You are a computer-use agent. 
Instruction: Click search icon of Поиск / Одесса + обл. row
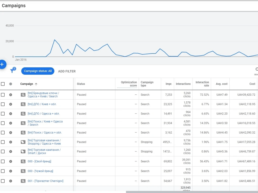pos(23,133)
